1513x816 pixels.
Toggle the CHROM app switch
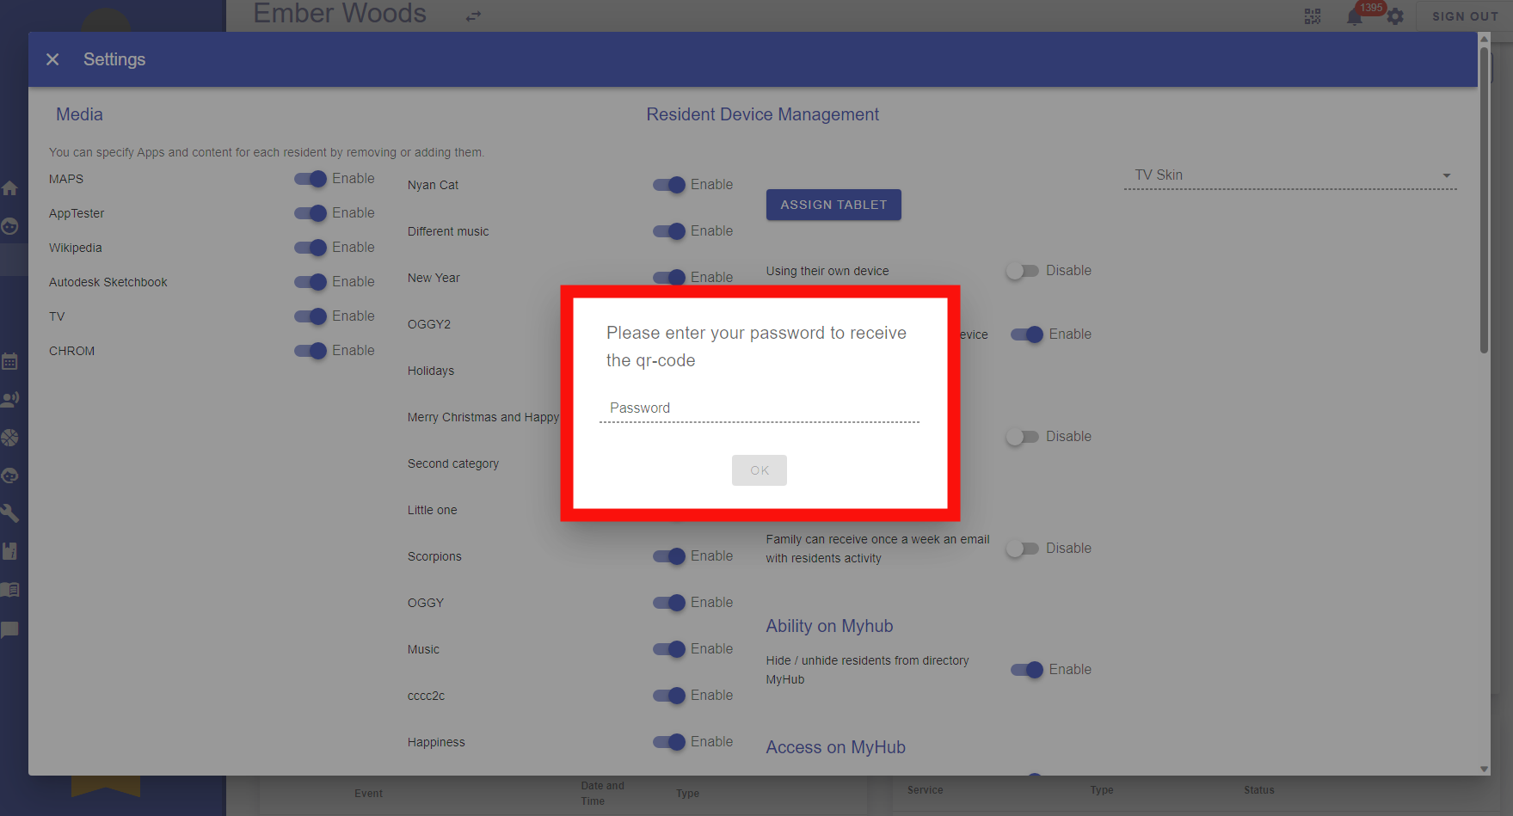(x=311, y=351)
